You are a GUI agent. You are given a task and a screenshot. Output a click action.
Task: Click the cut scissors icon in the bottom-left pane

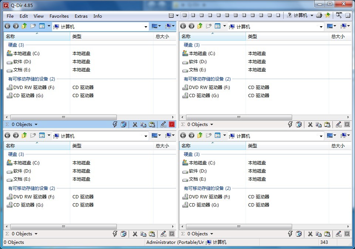[135, 234]
